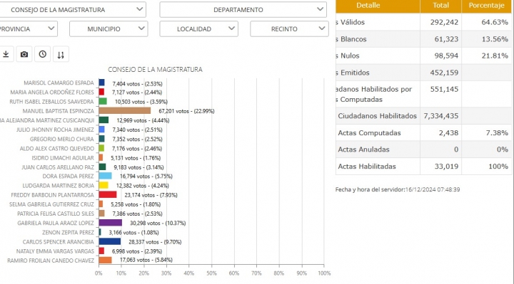
Task: Click the chart title CONSEJO DE LA MAGISTRATURA
Action: [x=156, y=69]
